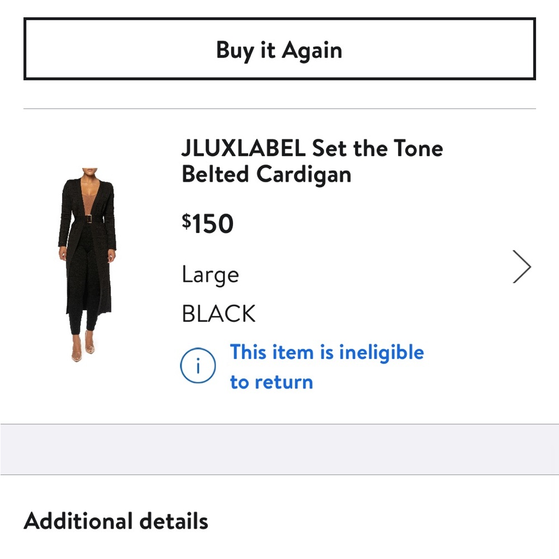Click the $150 price label
This screenshot has width=559, height=559.
click(x=207, y=222)
